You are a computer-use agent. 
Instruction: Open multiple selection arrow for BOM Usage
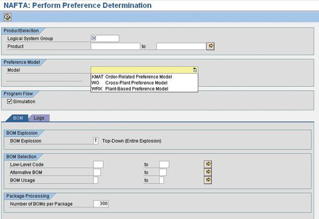[208, 180]
